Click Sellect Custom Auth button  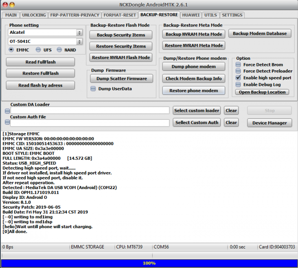click(197, 122)
